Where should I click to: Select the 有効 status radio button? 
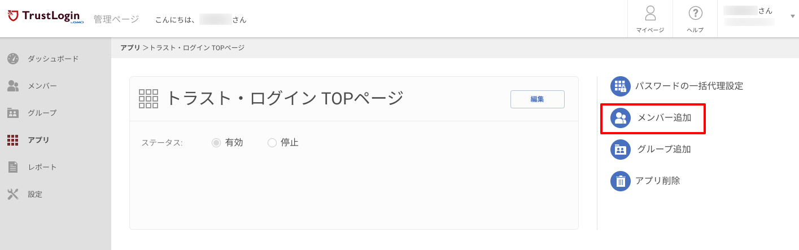(216, 143)
